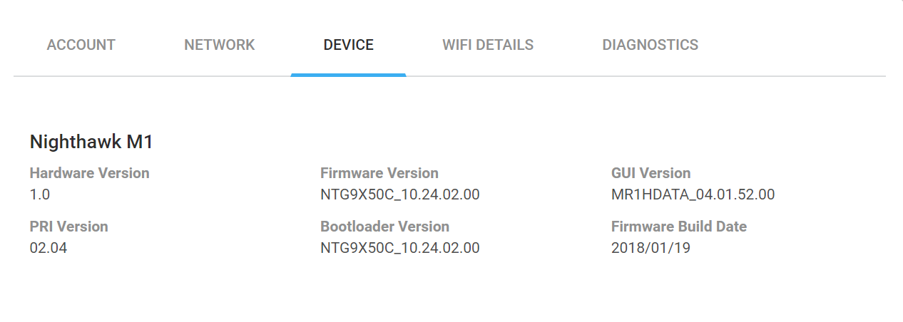This screenshot has height=322, width=903.
Task: Click the Nighthawk M1 device heading
Action: tap(91, 142)
